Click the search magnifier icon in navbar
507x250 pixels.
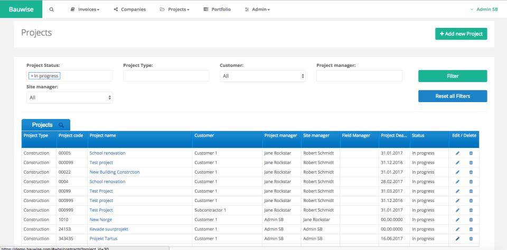[x=51, y=9]
